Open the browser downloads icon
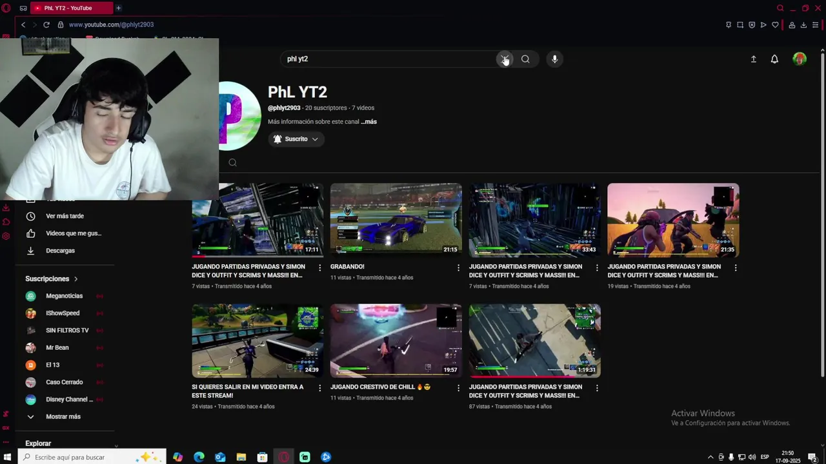The image size is (826, 464). coord(803,24)
